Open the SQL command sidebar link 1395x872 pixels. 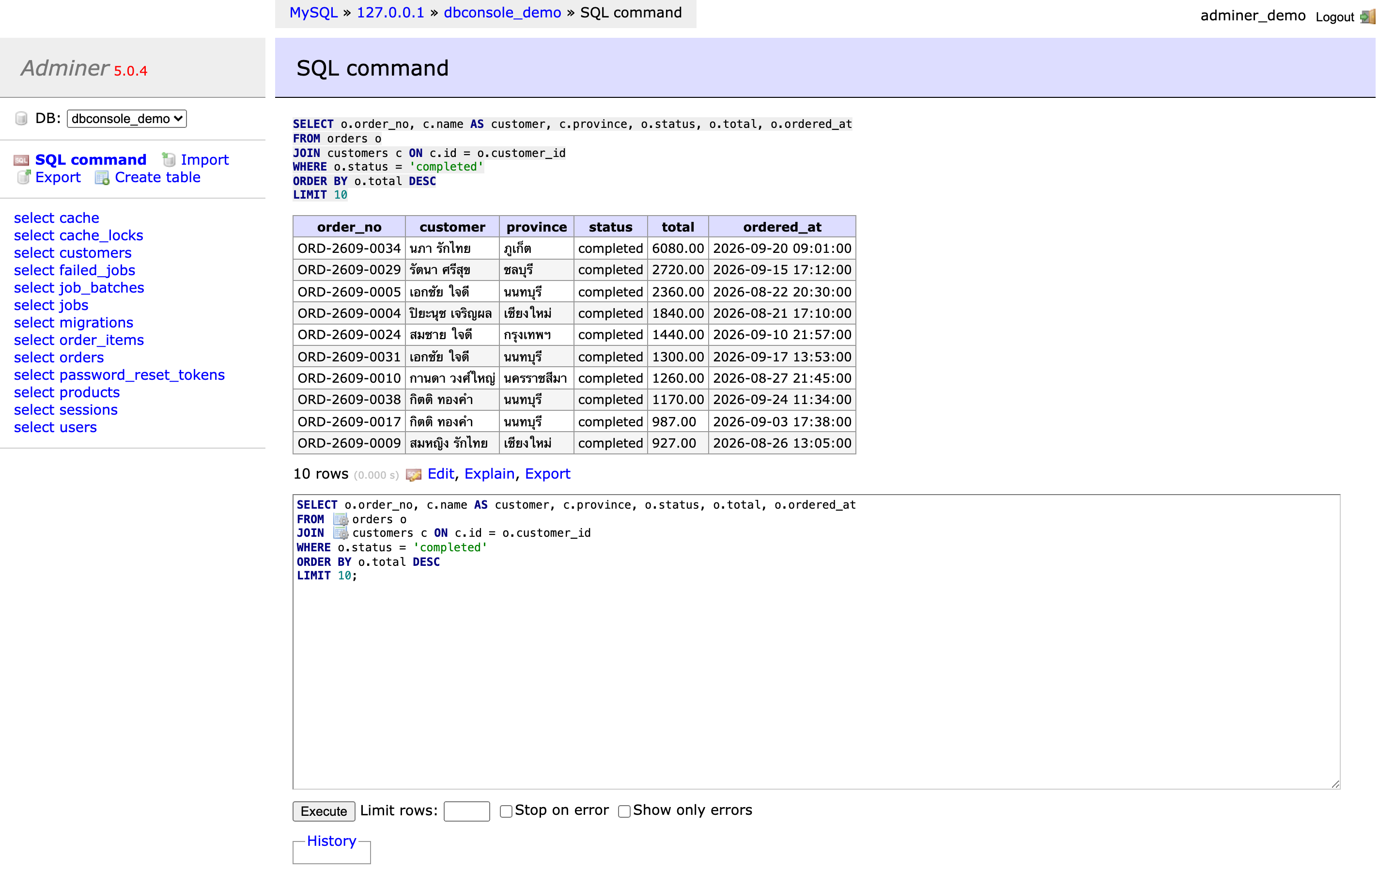click(x=91, y=160)
